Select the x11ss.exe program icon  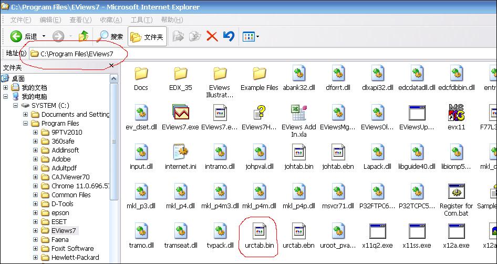click(x=417, y=231)
